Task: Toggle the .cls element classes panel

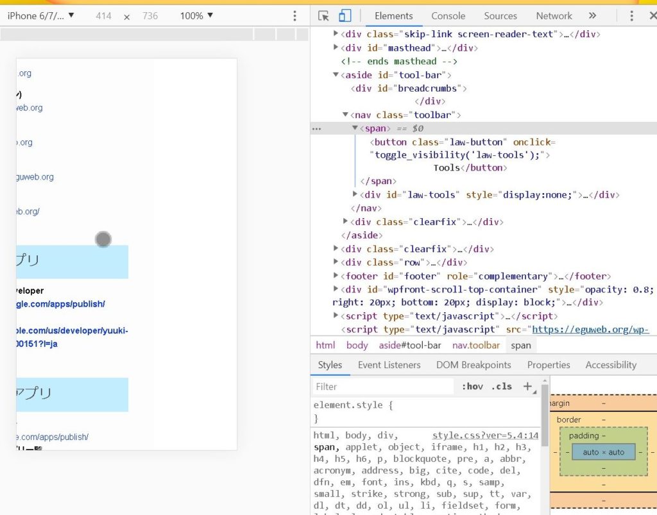Action: pos(501,386)
